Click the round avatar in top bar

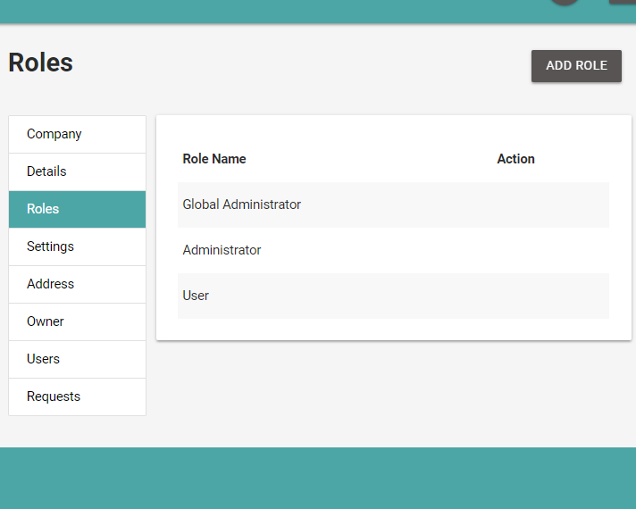pyautogui.click(x=565, y=2)
